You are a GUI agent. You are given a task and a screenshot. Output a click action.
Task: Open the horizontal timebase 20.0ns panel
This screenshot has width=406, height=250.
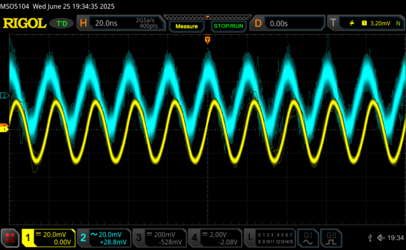pos(121,23)
